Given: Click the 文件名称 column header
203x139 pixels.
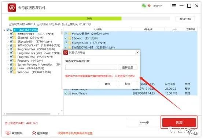Looking at the screenshot, I should [98, 30].
